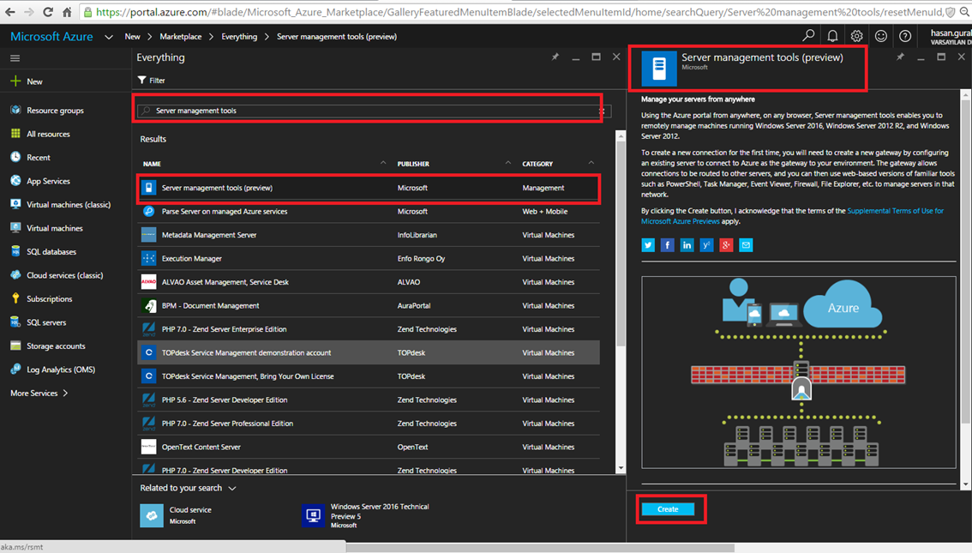This screenshot has height=553, width=972.
Task: Select Execution Manager result
Action: 369,259
